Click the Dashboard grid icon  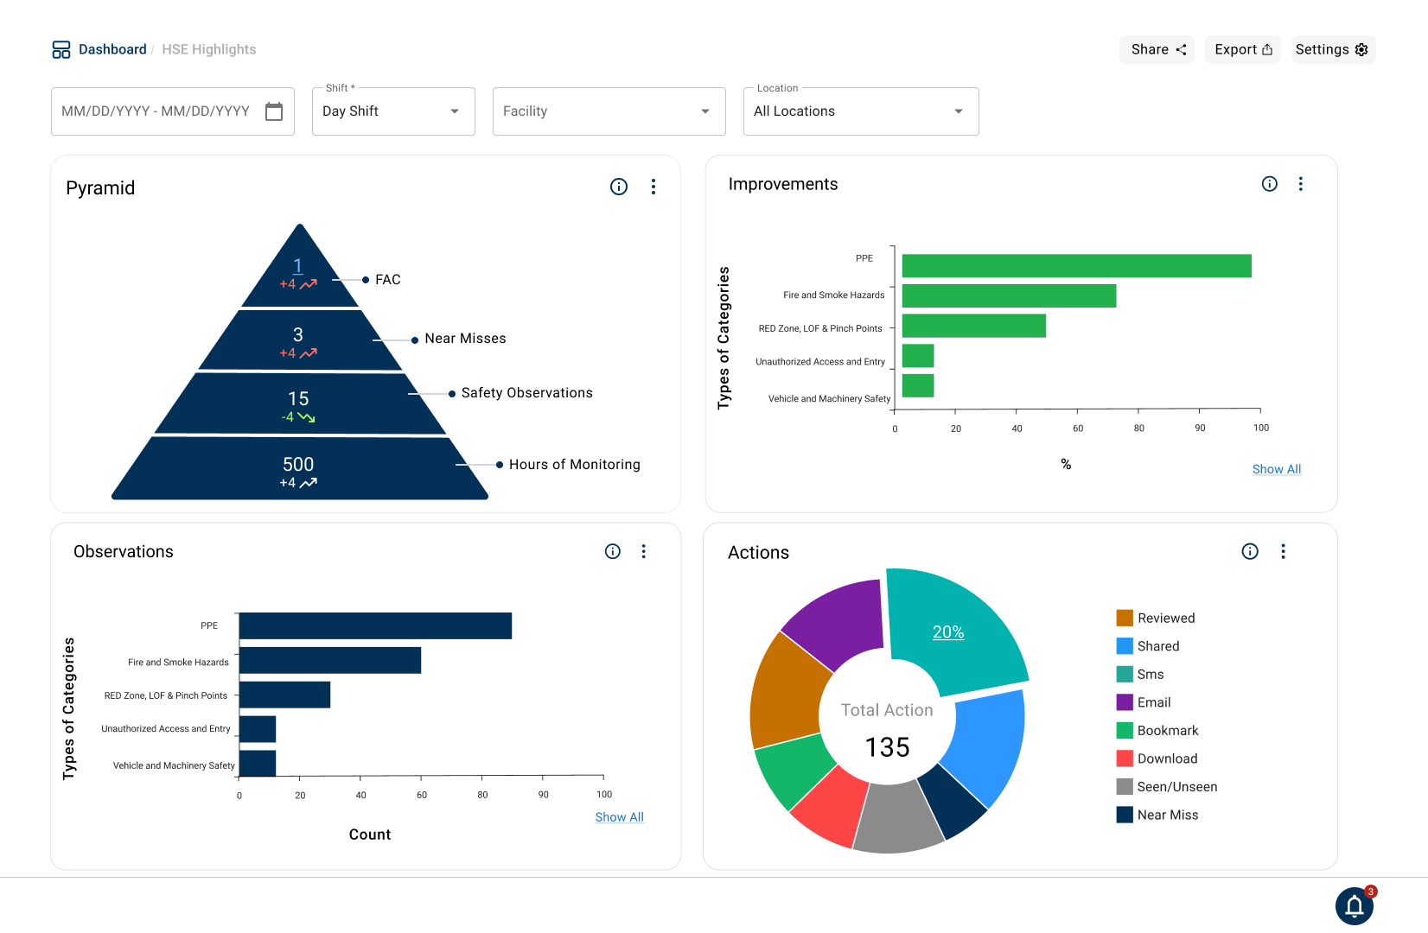(61, 49)
